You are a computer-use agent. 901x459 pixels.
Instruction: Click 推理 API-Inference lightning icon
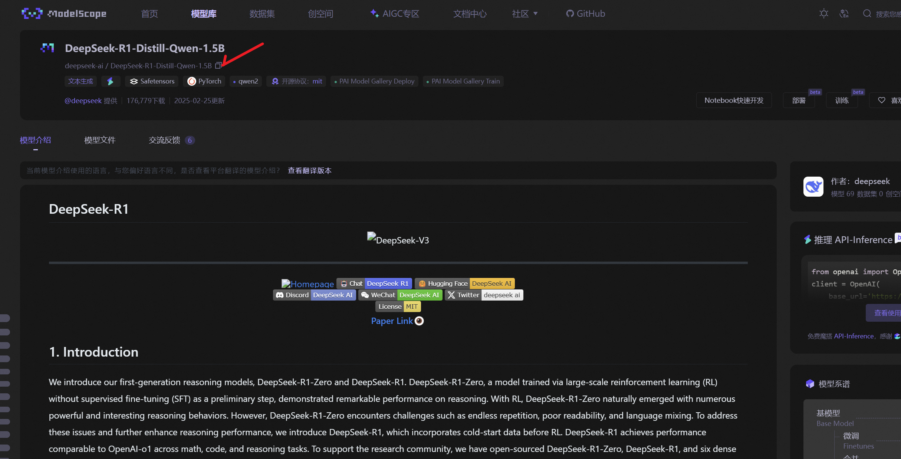point(808,240)
